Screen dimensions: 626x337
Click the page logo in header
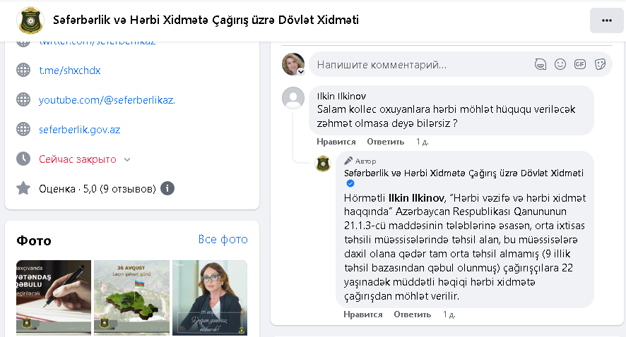point(30,20)
